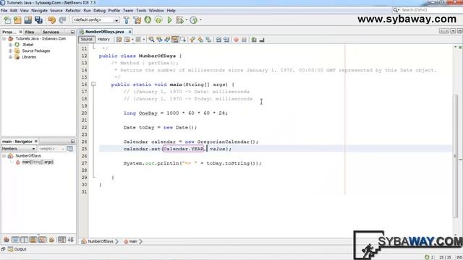463x260 pixels.
Task: Select the Source Packages tree item
Action: tap(36, 51)
